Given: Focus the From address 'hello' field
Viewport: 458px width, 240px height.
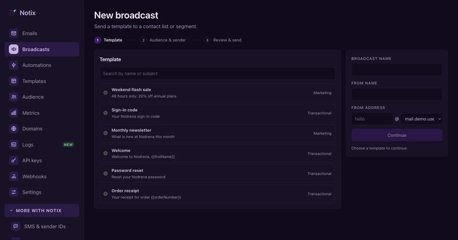Looking at the screenshot, I should (x=372, y=119).
